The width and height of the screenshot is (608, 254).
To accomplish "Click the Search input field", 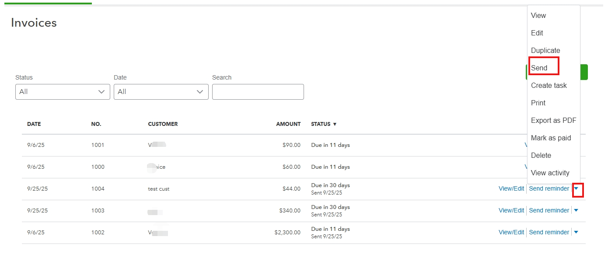I will point(258,92).
